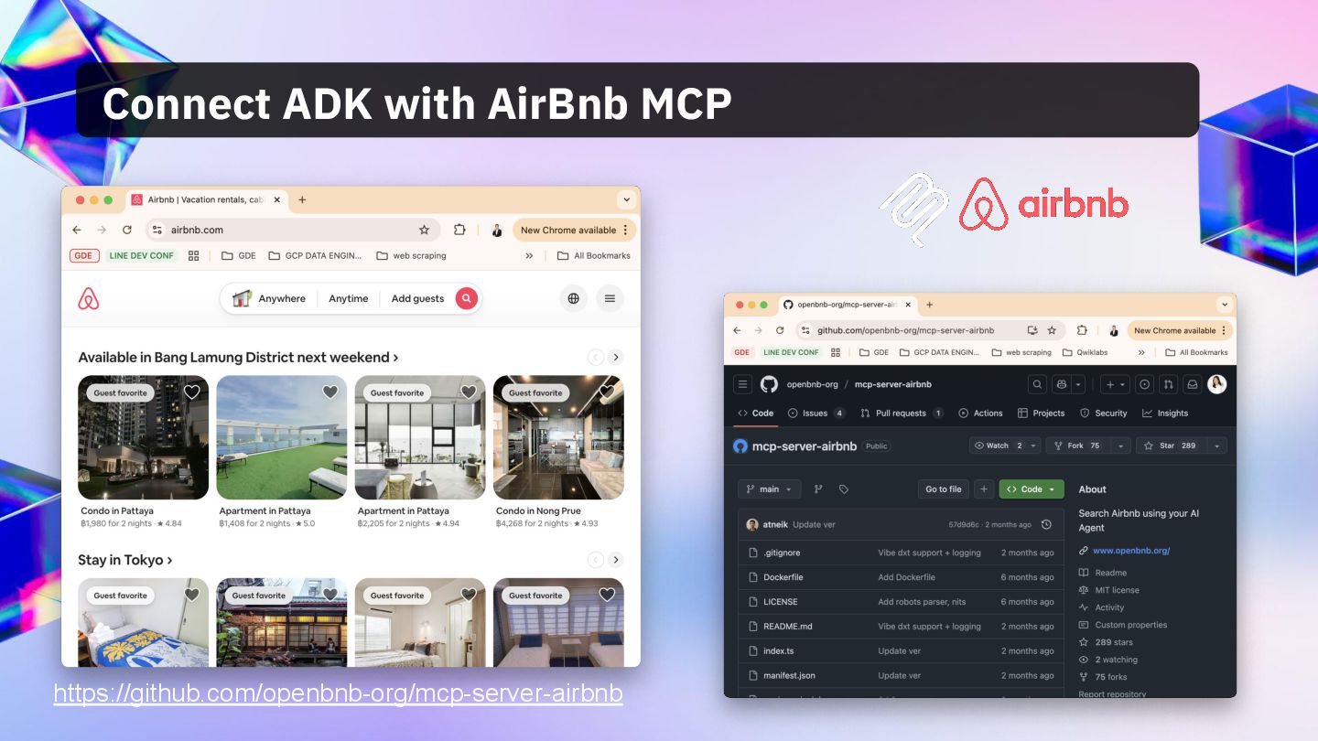Open a new tab in Airbnb Chrome window

pyautogui.click(x=302, y=199)
